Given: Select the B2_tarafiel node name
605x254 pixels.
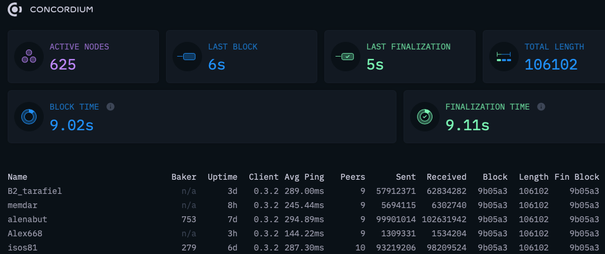Looking at the screenshot, I should pyautogui.click(x=35, y=191).
